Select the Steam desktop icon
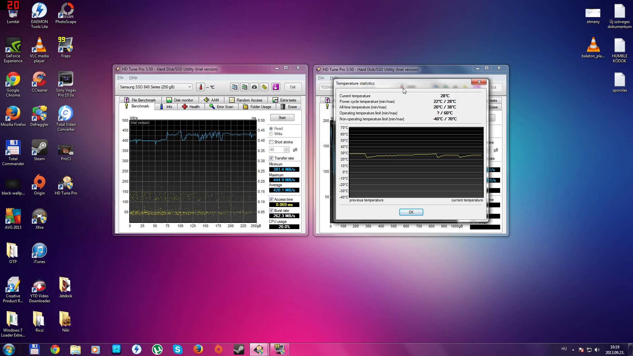Viewport: 633px width, 356px height. tap(39, 150)
